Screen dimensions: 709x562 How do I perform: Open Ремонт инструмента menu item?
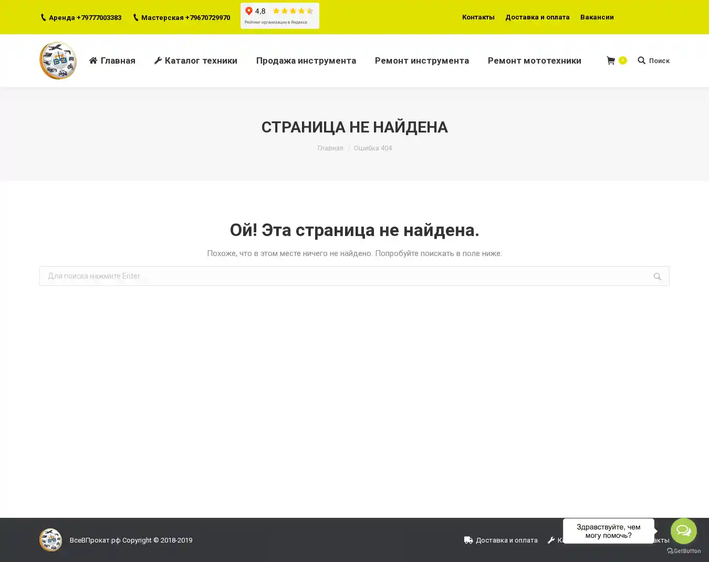click(x=422, y=60)
